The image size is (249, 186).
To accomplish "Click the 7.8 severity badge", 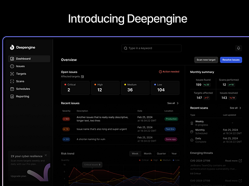I will [66, 129].
